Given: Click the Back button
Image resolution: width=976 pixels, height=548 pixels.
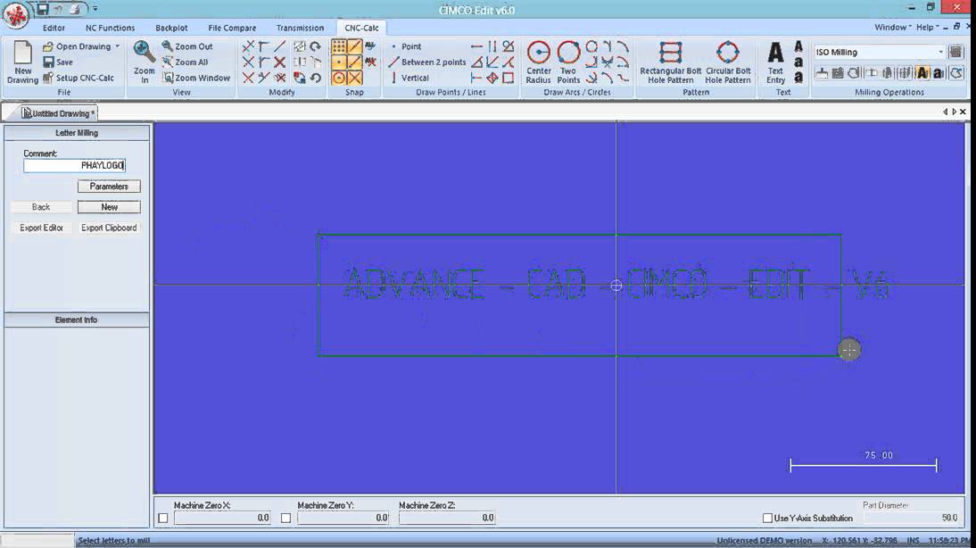Looking at the screenshot, I should [x=41, y=207].
